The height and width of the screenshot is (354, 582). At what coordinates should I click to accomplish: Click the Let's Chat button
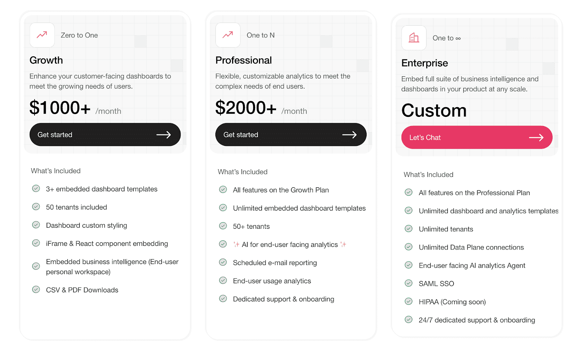pyautogui.click(x=477, y=137)
